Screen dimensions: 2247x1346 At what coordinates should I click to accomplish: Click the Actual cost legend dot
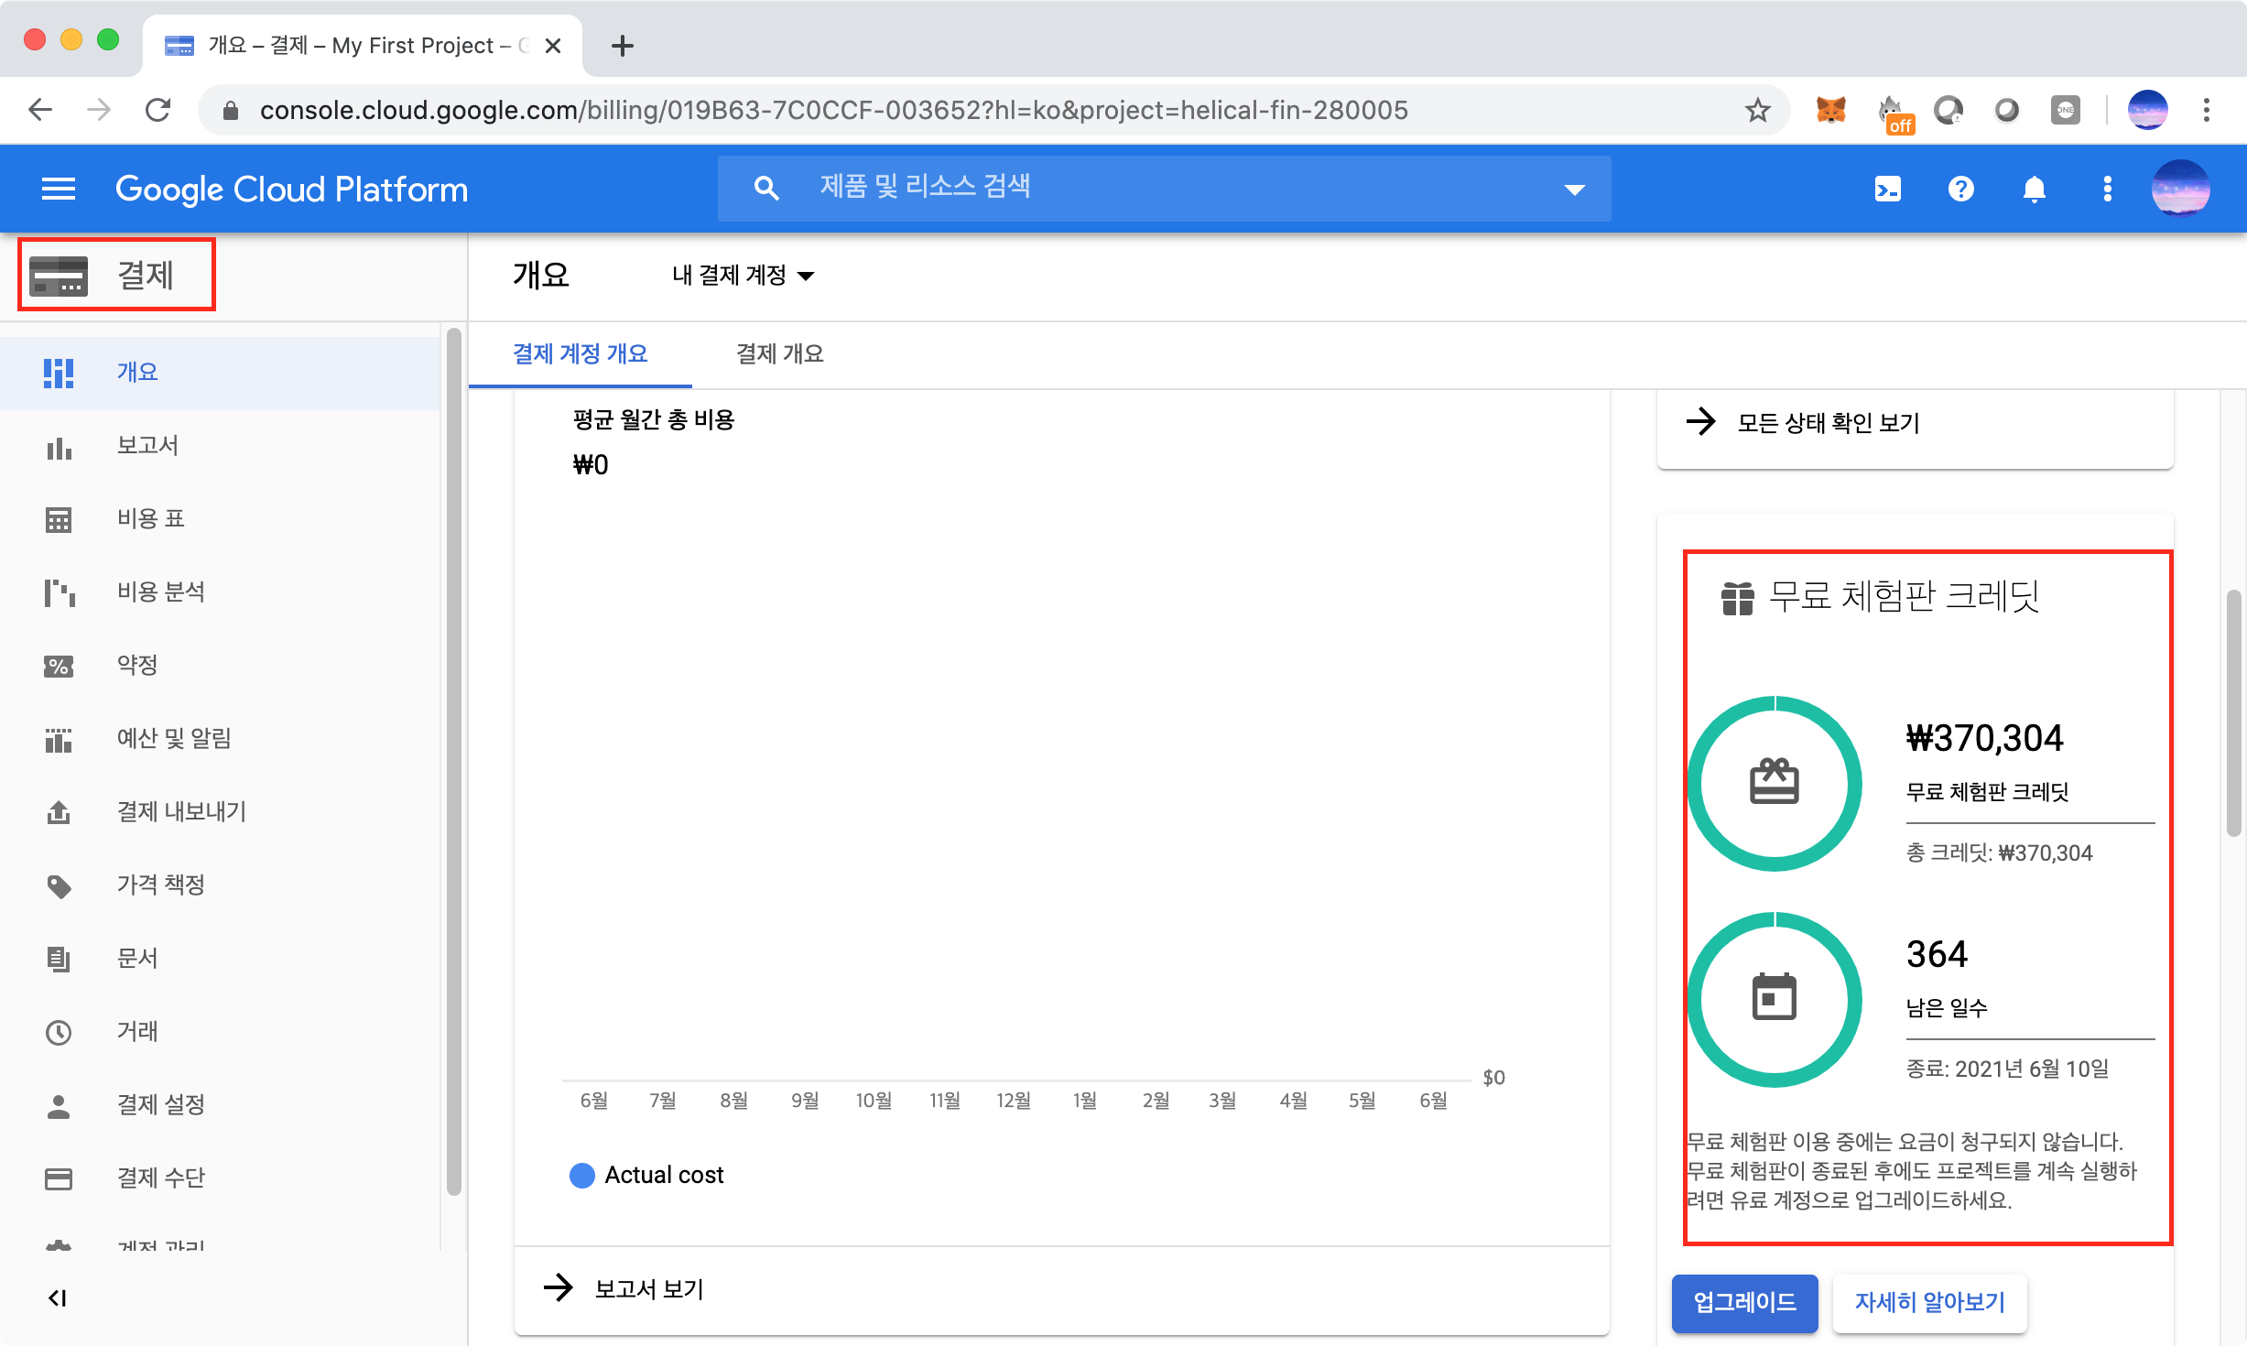[x=582, y=1176]
